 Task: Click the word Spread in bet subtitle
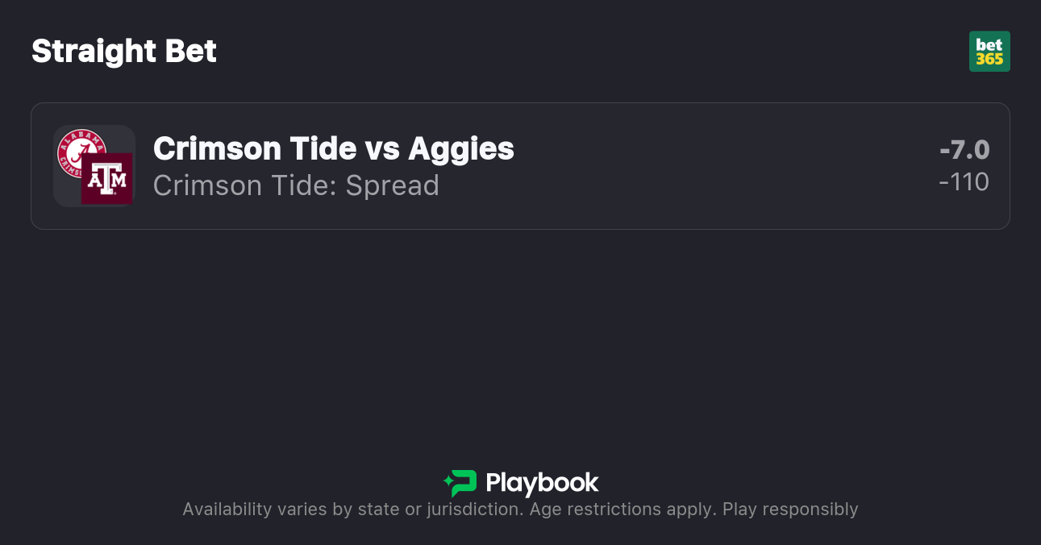392,185
